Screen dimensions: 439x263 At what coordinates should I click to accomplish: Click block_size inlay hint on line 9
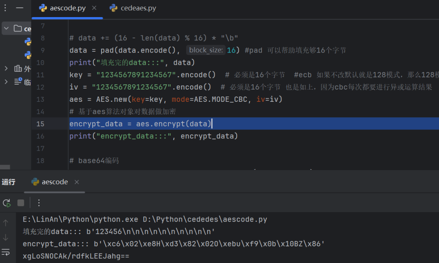point(206,50)
